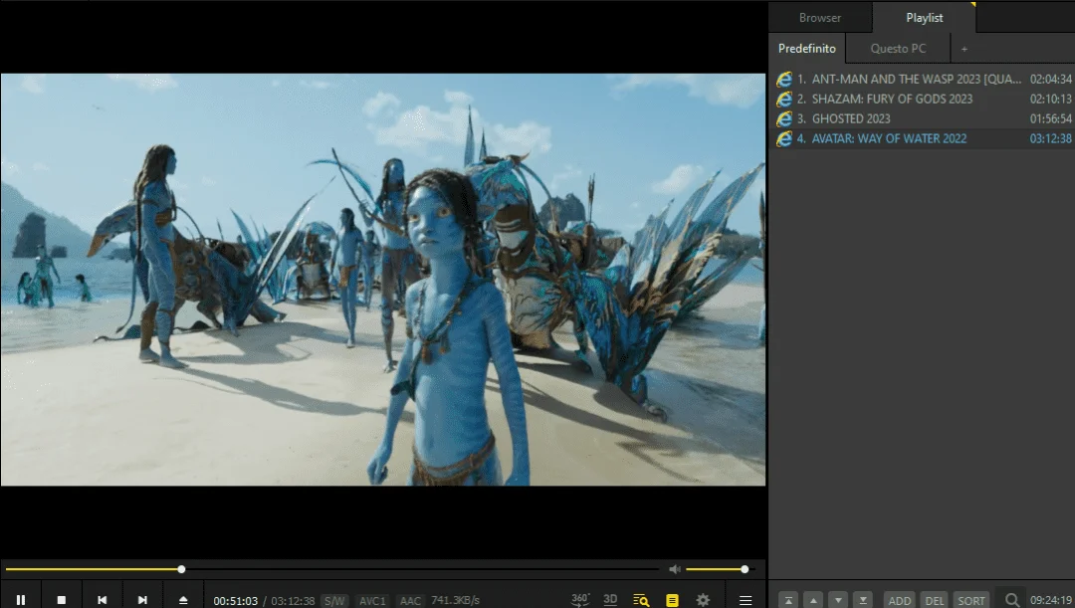Click the seek bar progress handle

(181, 569)
